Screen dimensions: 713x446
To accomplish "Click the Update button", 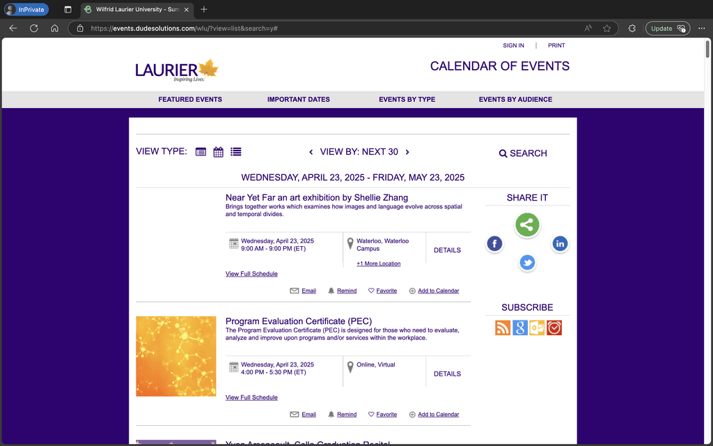I will point(668,28).
